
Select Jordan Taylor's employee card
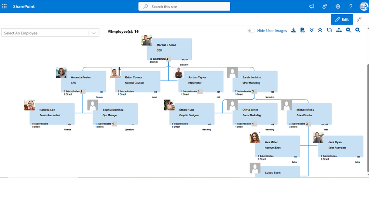pyautogui.click(x=201, y=81)
